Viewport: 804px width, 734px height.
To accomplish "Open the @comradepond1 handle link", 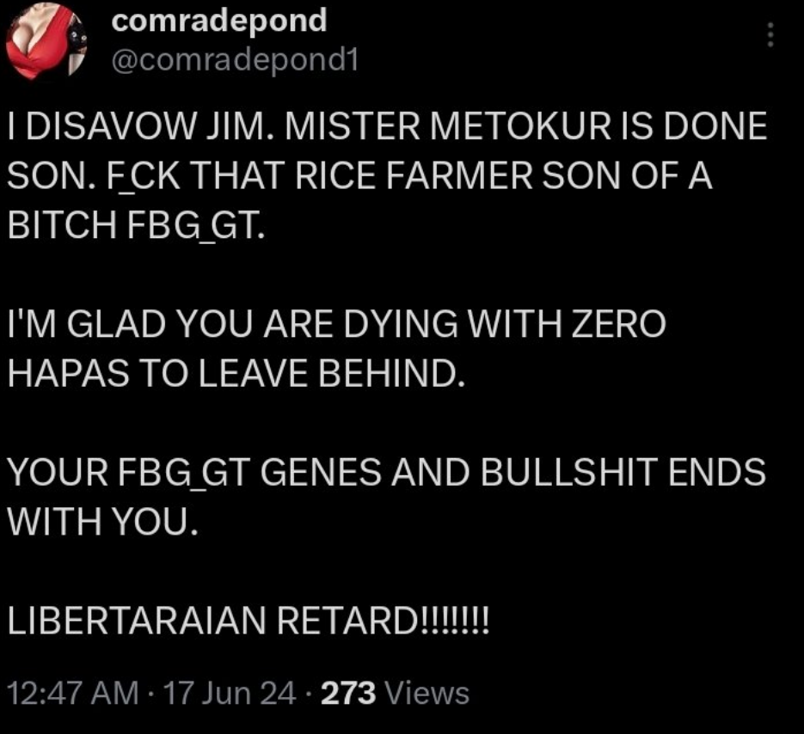I will pyautogui.click(x=235, y=60).
